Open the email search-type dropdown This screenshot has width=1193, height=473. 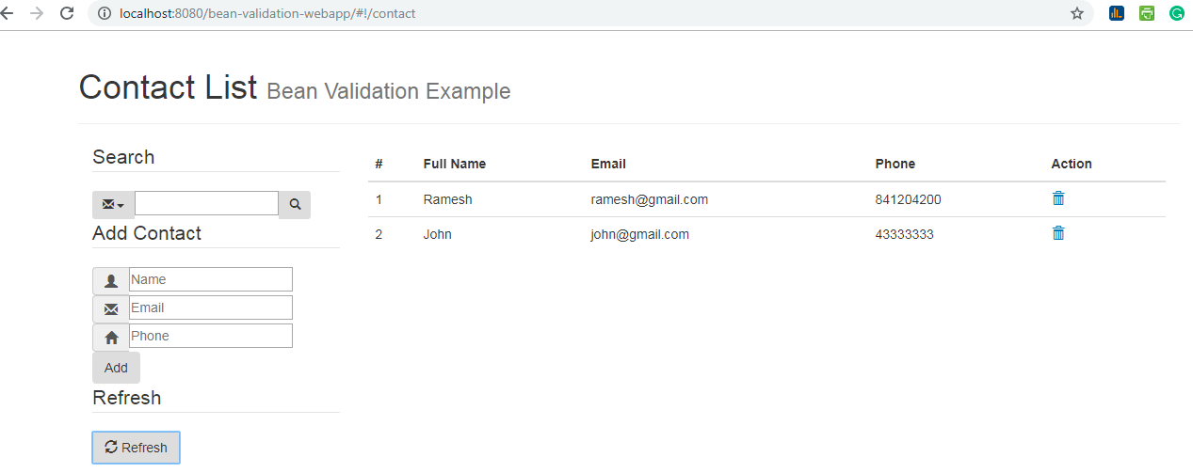[113, 204]
